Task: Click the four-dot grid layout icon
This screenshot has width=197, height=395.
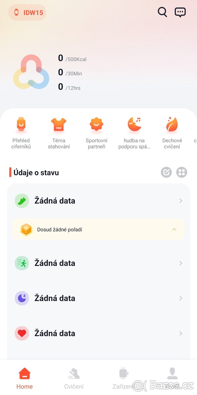Action: click(182, 172)
